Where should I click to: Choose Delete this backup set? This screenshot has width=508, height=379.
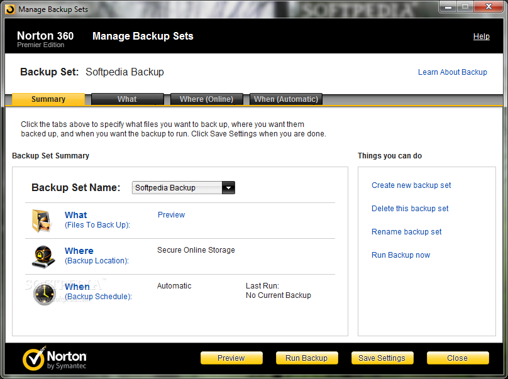pyautogui.click(x=410, y=209)
